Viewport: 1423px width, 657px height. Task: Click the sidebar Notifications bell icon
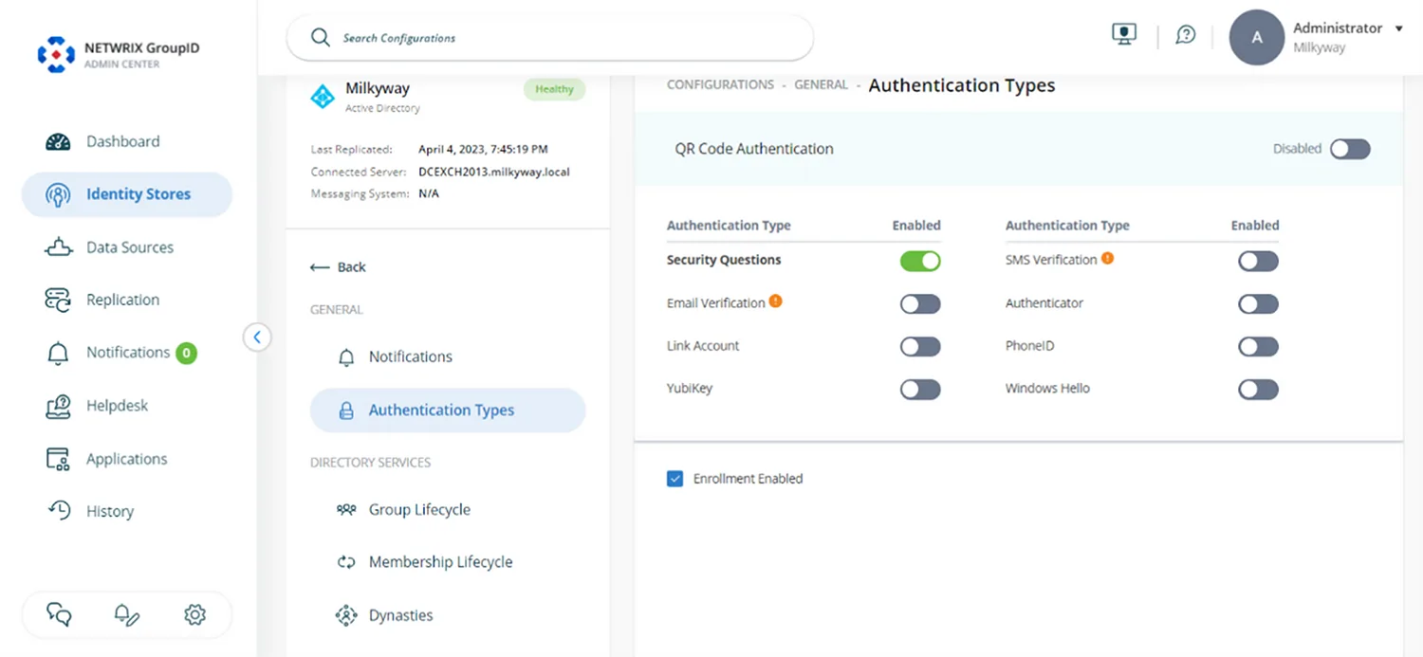[x=58, y=354]
